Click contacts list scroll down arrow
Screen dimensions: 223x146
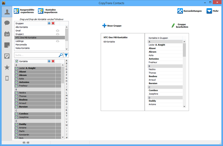(63, 137)
